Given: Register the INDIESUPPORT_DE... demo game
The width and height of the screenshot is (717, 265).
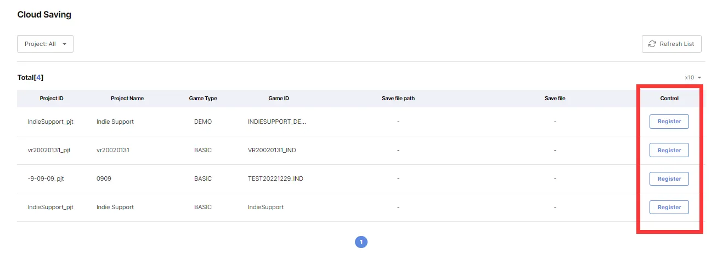Looking at the screenshot, I should coord(669,122).
